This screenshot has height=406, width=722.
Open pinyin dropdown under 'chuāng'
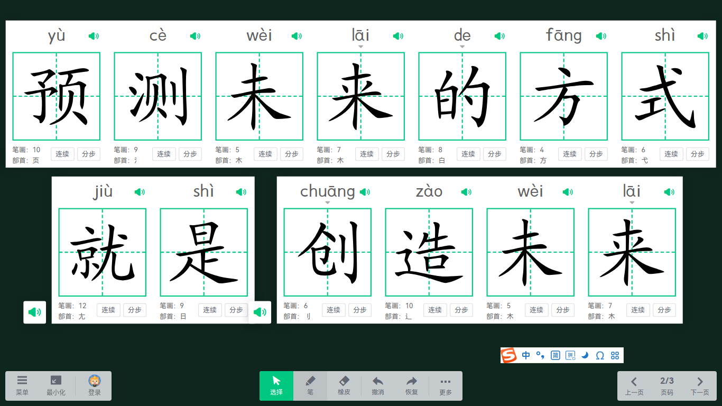[327, 202]
